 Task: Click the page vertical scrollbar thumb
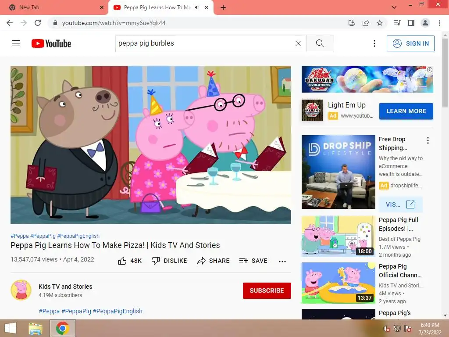point(445,73)
